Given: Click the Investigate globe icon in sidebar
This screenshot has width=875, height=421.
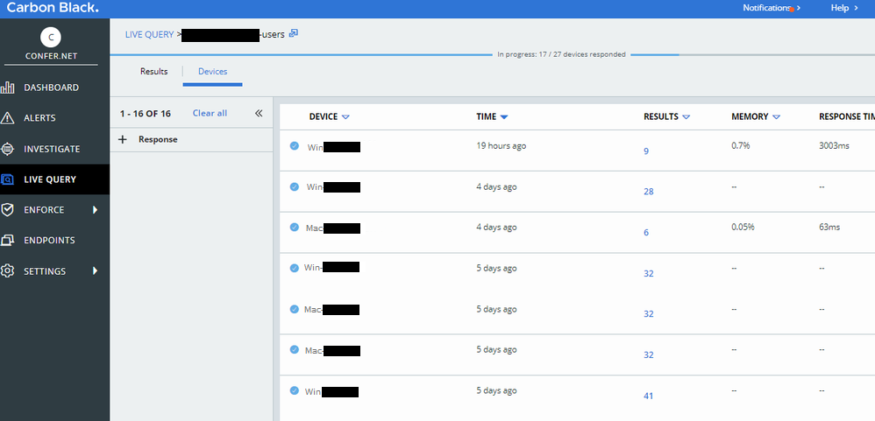Looking at the screenshot, I should pos(8,149).
